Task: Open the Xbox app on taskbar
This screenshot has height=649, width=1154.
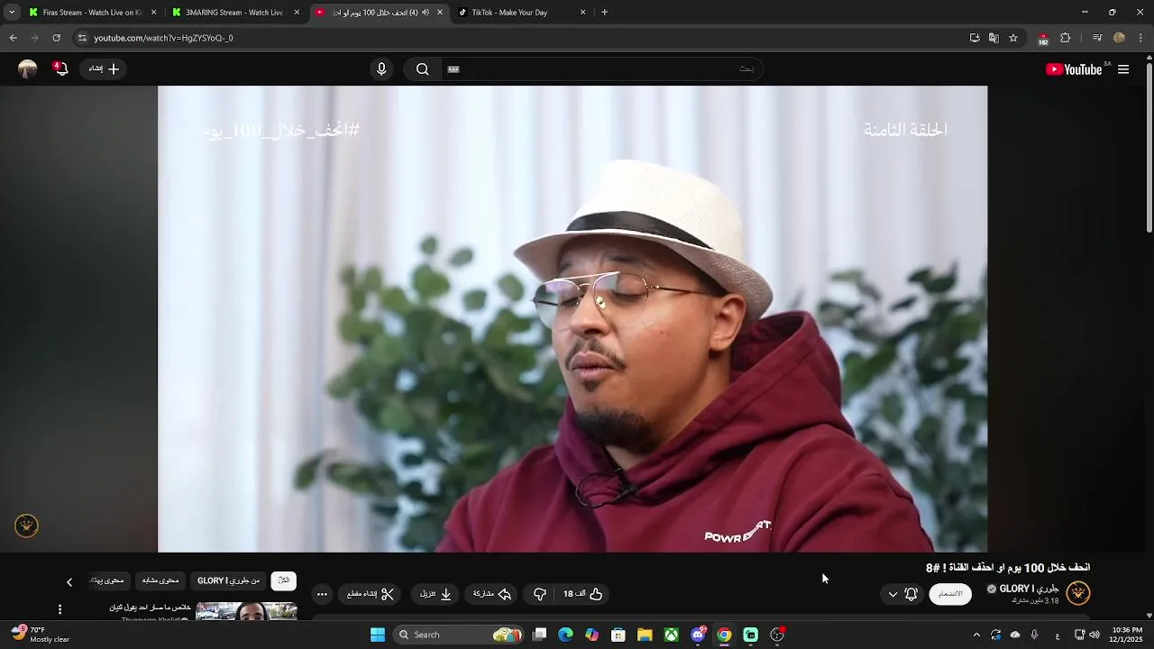Action: [672, 635]
